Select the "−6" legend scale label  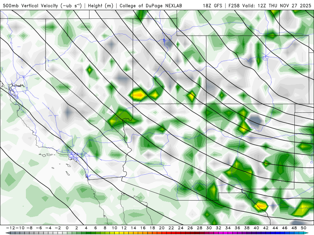point(38,228)
